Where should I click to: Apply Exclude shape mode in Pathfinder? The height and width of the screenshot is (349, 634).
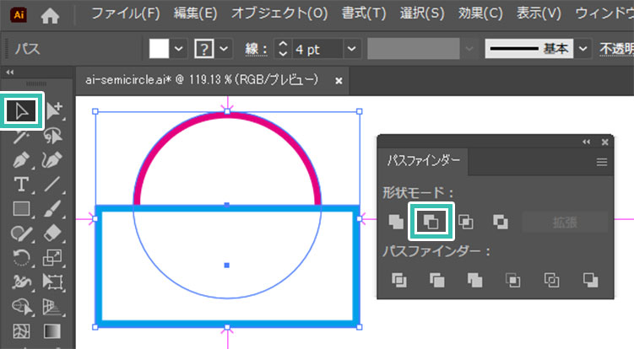pos(500,223)
